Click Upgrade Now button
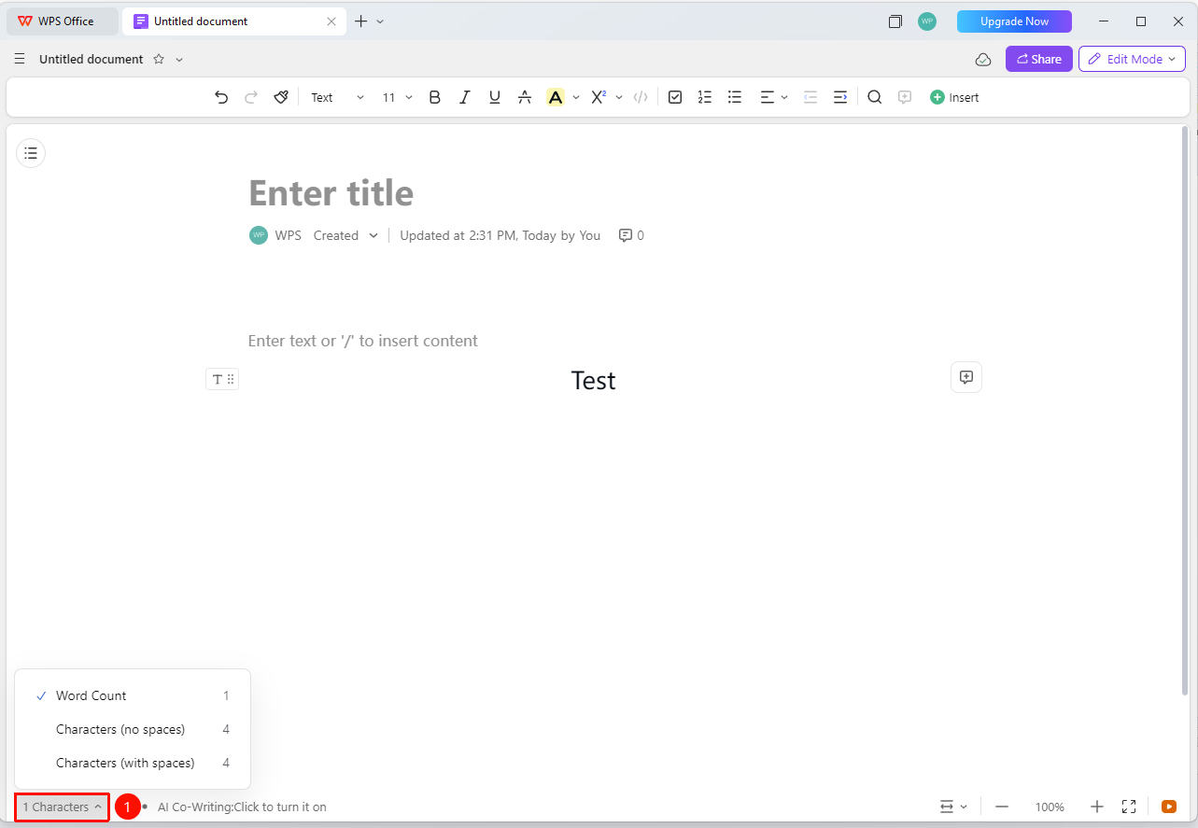Screen dimensions: 1198x828 click(1014, 21)
